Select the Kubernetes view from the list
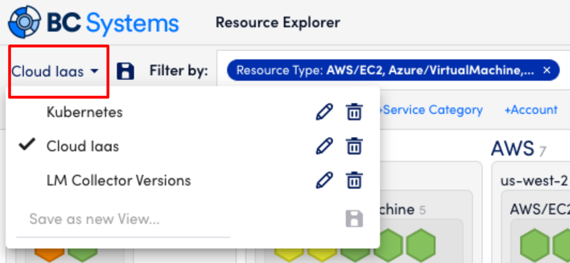Screen dimensions: 570x263 point(84,112)
